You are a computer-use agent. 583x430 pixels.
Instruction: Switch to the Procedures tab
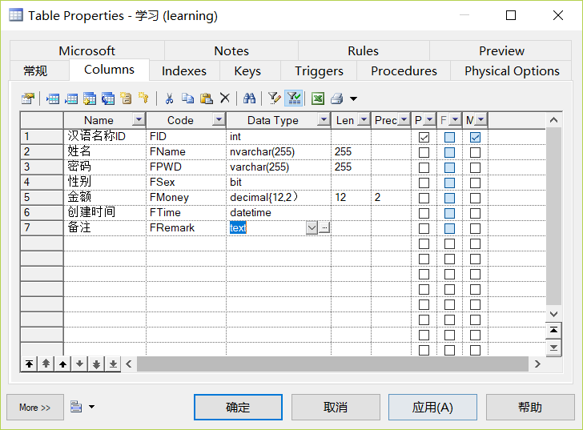point(404,70)
